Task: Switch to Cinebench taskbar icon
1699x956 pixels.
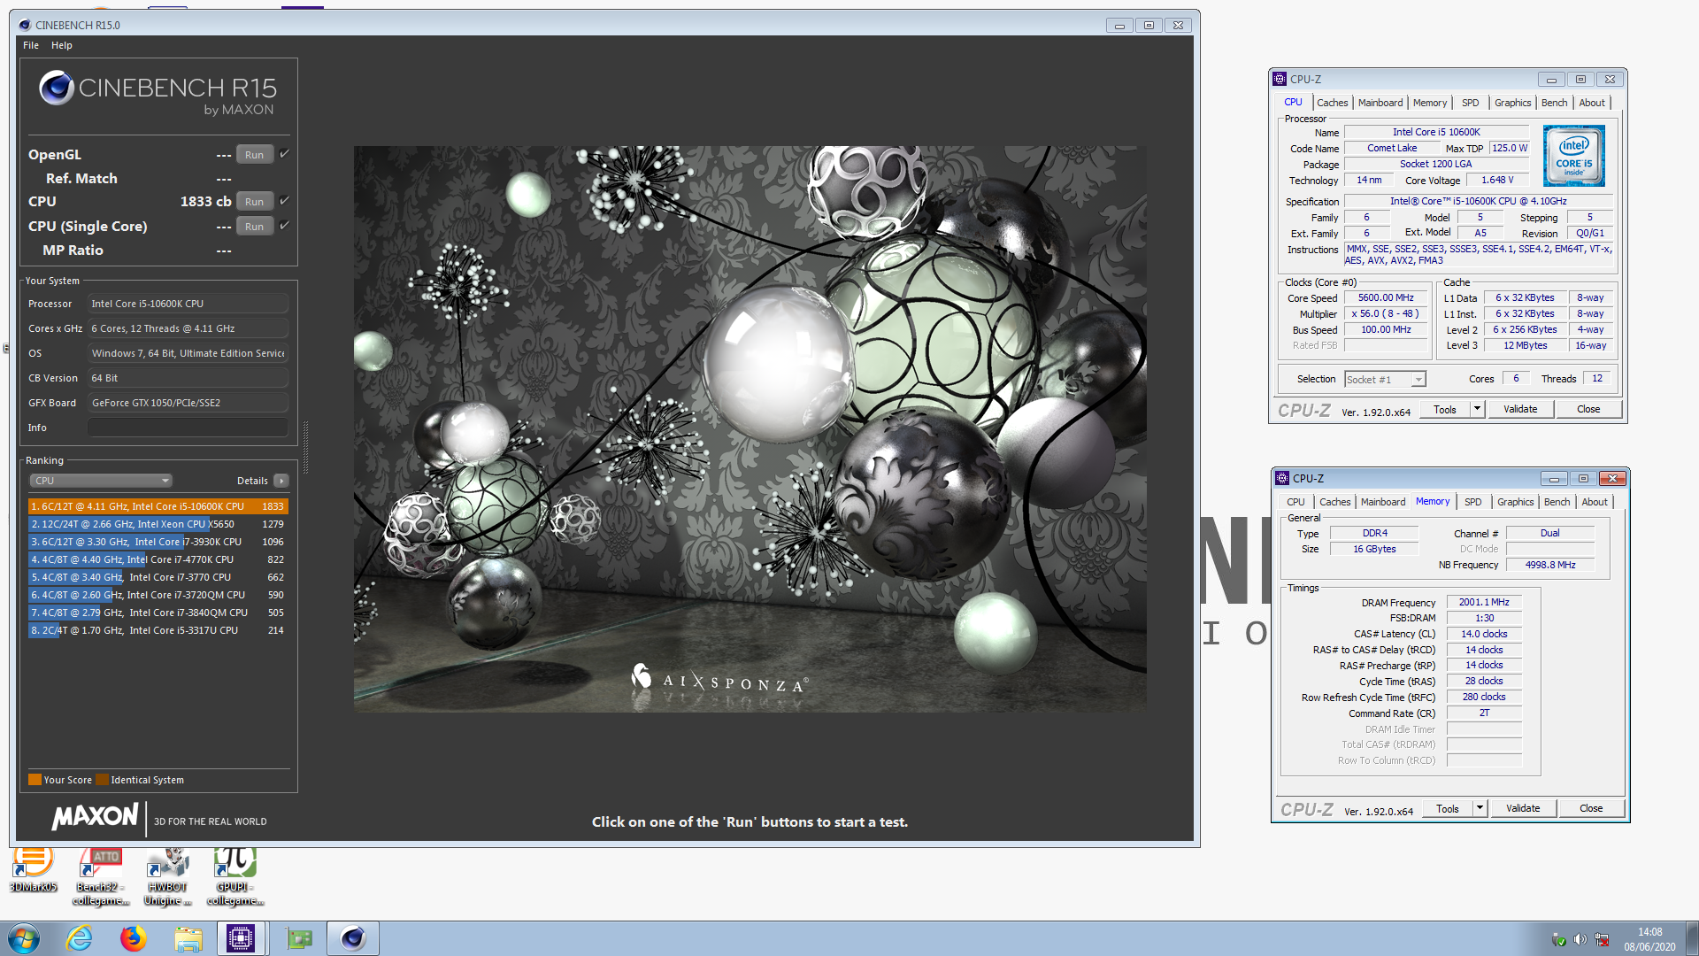Action: pyautogui.click(x=352, y=938)
